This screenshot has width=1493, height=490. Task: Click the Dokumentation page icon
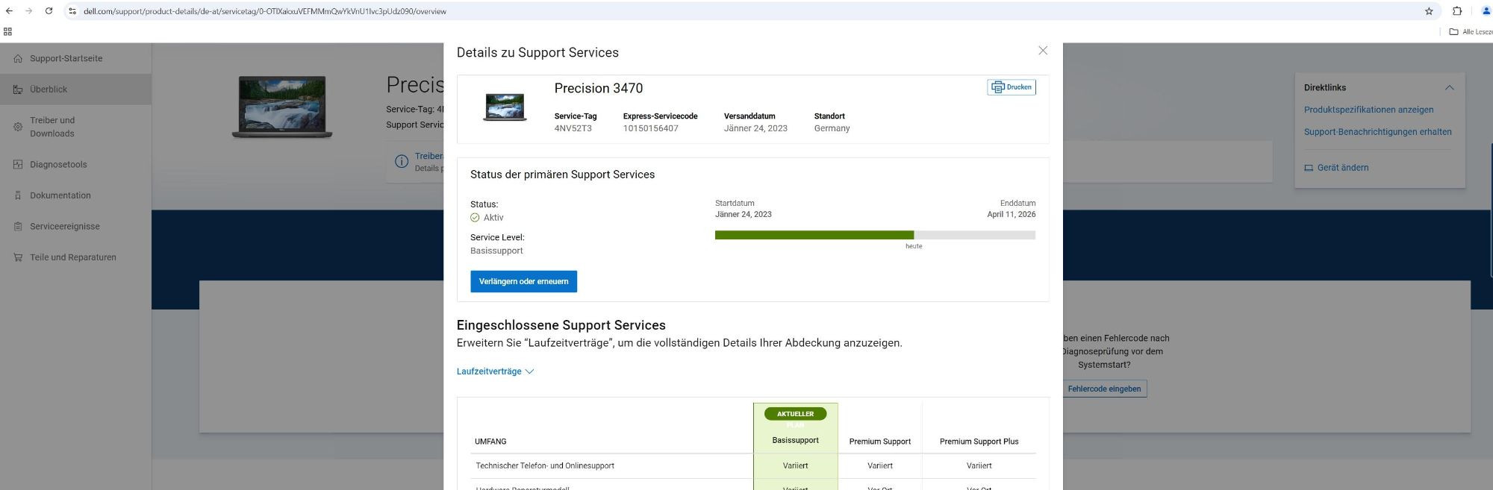point(18,195)
